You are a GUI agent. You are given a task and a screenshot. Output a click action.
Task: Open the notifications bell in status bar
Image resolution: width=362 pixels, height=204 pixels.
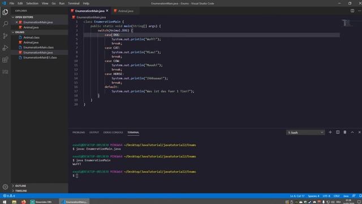coord(360,196)
